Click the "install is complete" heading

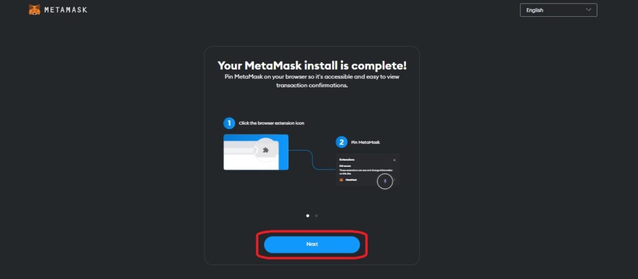click(312, 65)
